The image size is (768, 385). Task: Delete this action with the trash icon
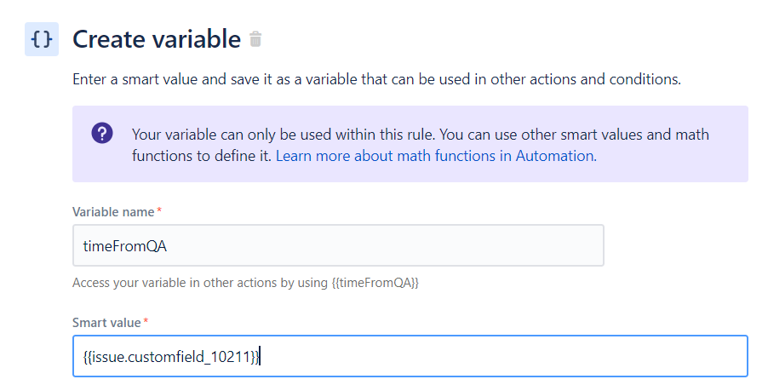[x=255, y=39]
